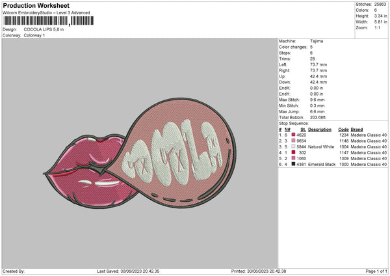
Task: Click the Trims value '28'
Action: point(313,59)
